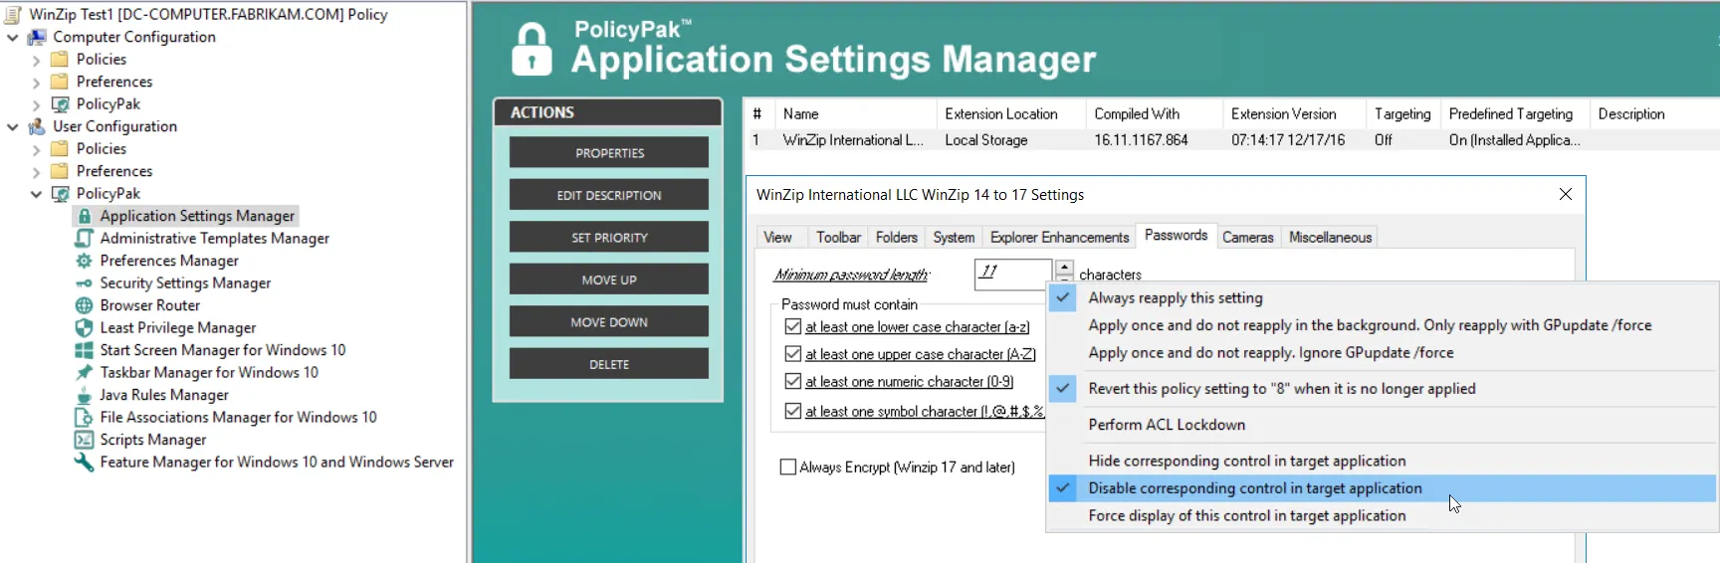Click the PROPERTIES action button
The height and width of the screenshot is (563, 1720).
pos(609,152)
